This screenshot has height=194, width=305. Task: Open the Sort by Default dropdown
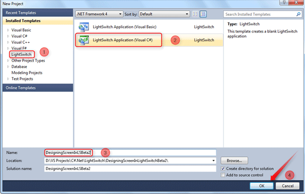point(164,14)
